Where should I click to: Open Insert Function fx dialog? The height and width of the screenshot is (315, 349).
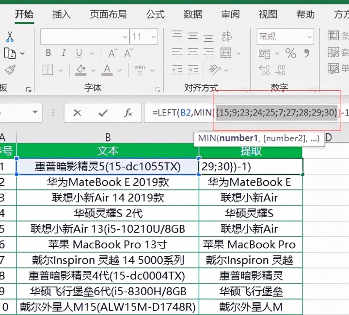pos(128,113)
